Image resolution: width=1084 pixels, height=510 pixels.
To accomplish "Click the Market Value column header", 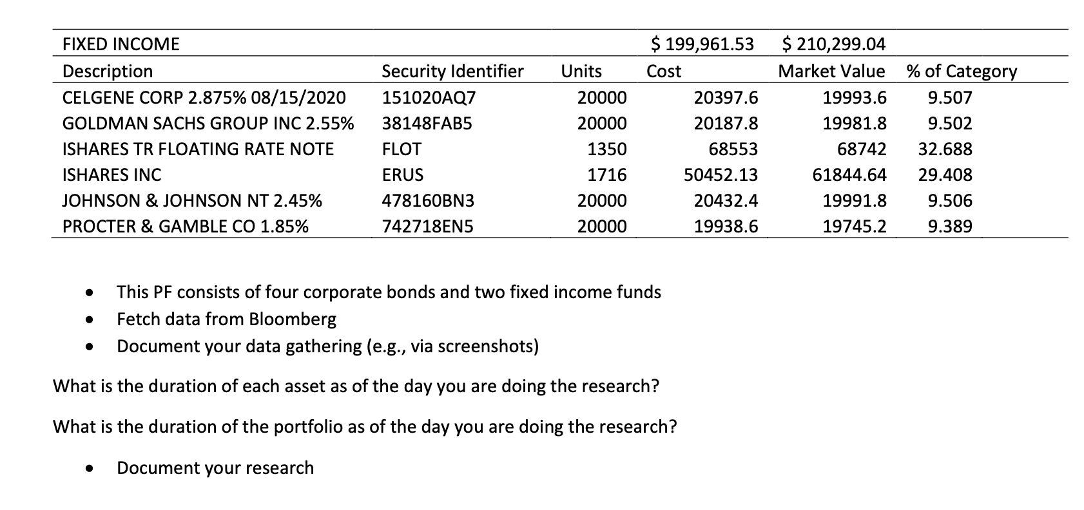I will pos(831,71).
